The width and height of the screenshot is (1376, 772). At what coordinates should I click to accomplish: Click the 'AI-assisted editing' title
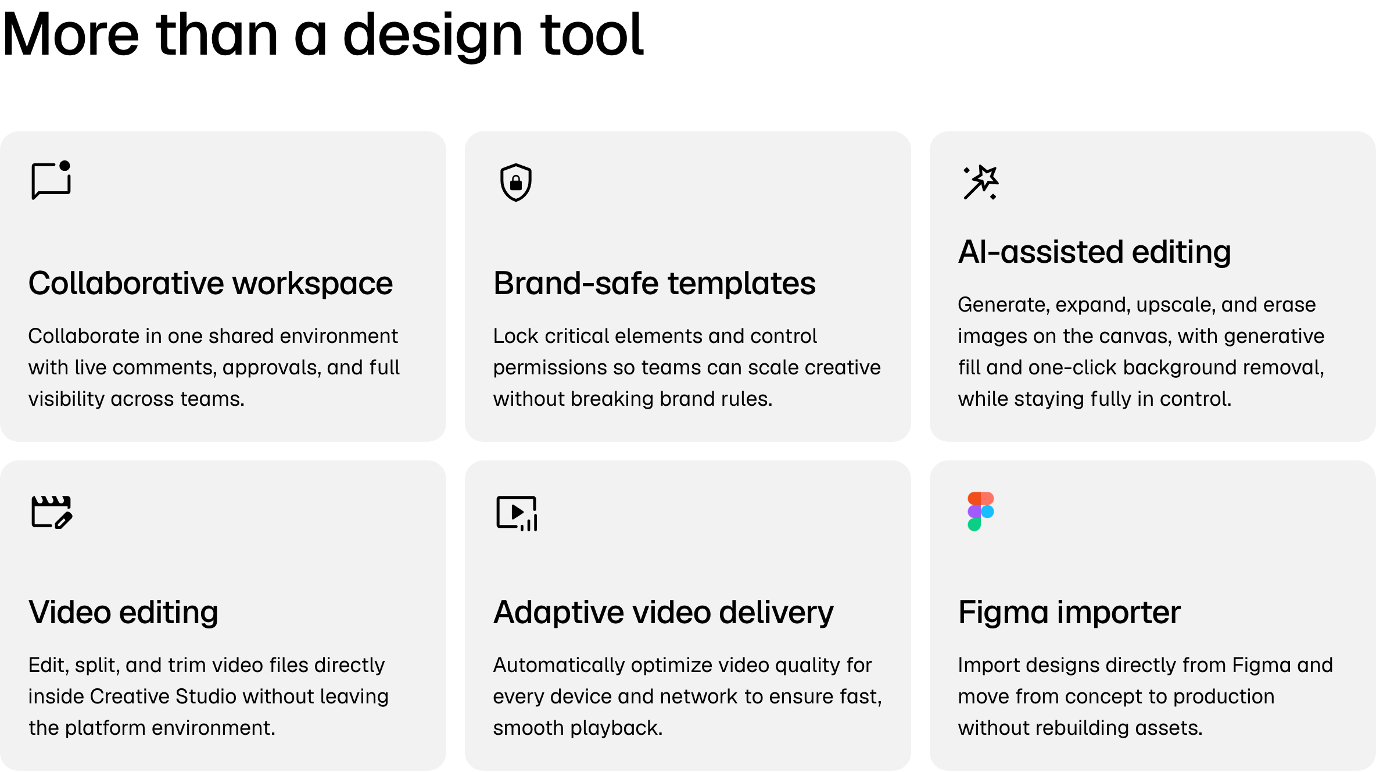(x=1095, y=252)
